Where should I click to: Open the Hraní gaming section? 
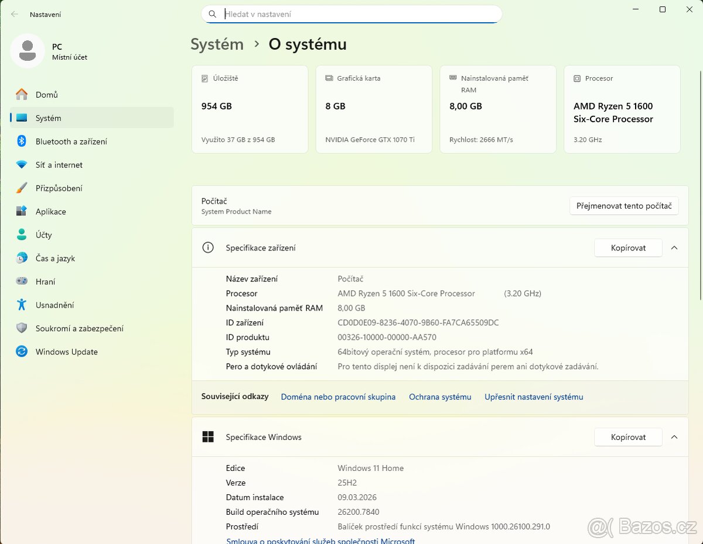[x=45, y=282]
